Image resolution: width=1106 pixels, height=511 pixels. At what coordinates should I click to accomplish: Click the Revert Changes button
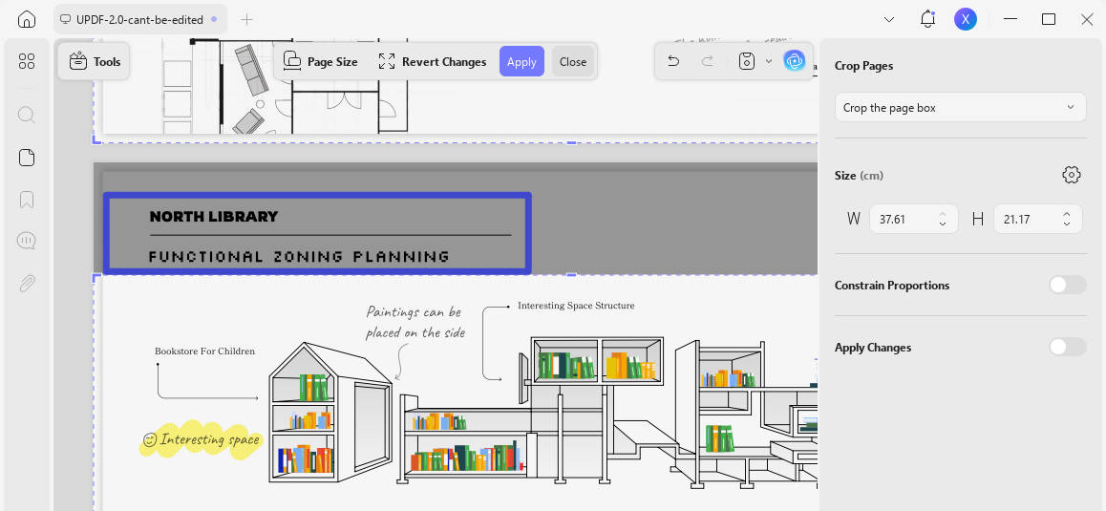pos(433,61)
